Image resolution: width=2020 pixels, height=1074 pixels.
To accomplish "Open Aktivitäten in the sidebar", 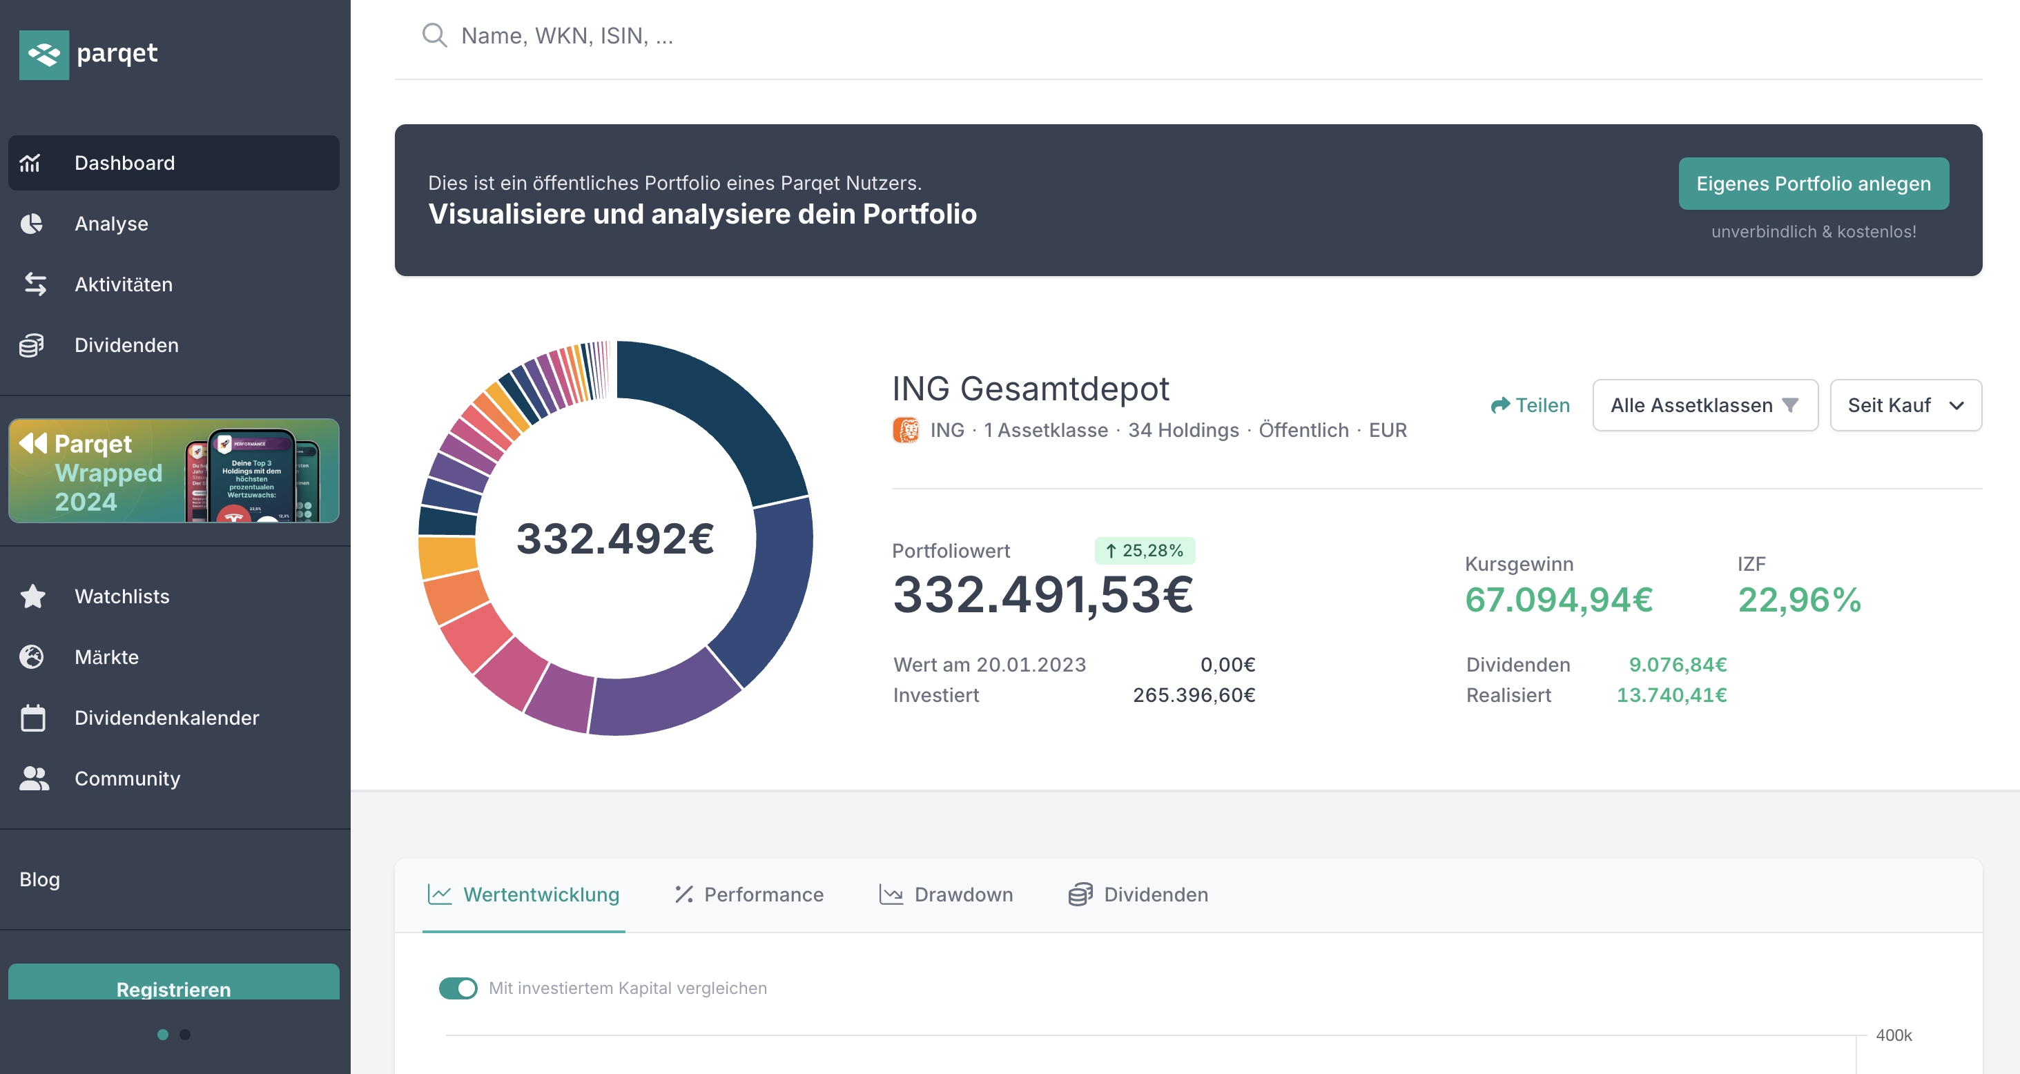I will (x=173, y=284).
